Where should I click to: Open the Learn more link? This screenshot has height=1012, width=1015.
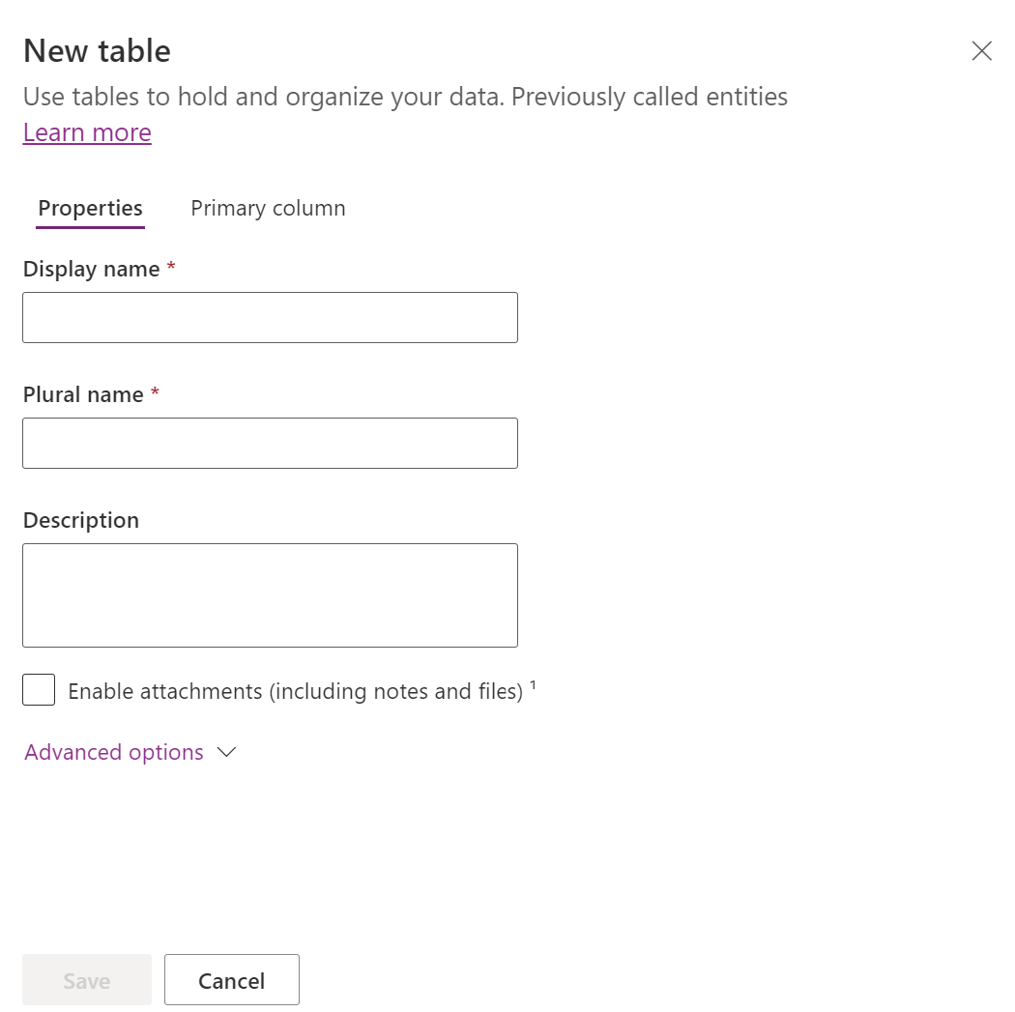(x=87, y=132)
